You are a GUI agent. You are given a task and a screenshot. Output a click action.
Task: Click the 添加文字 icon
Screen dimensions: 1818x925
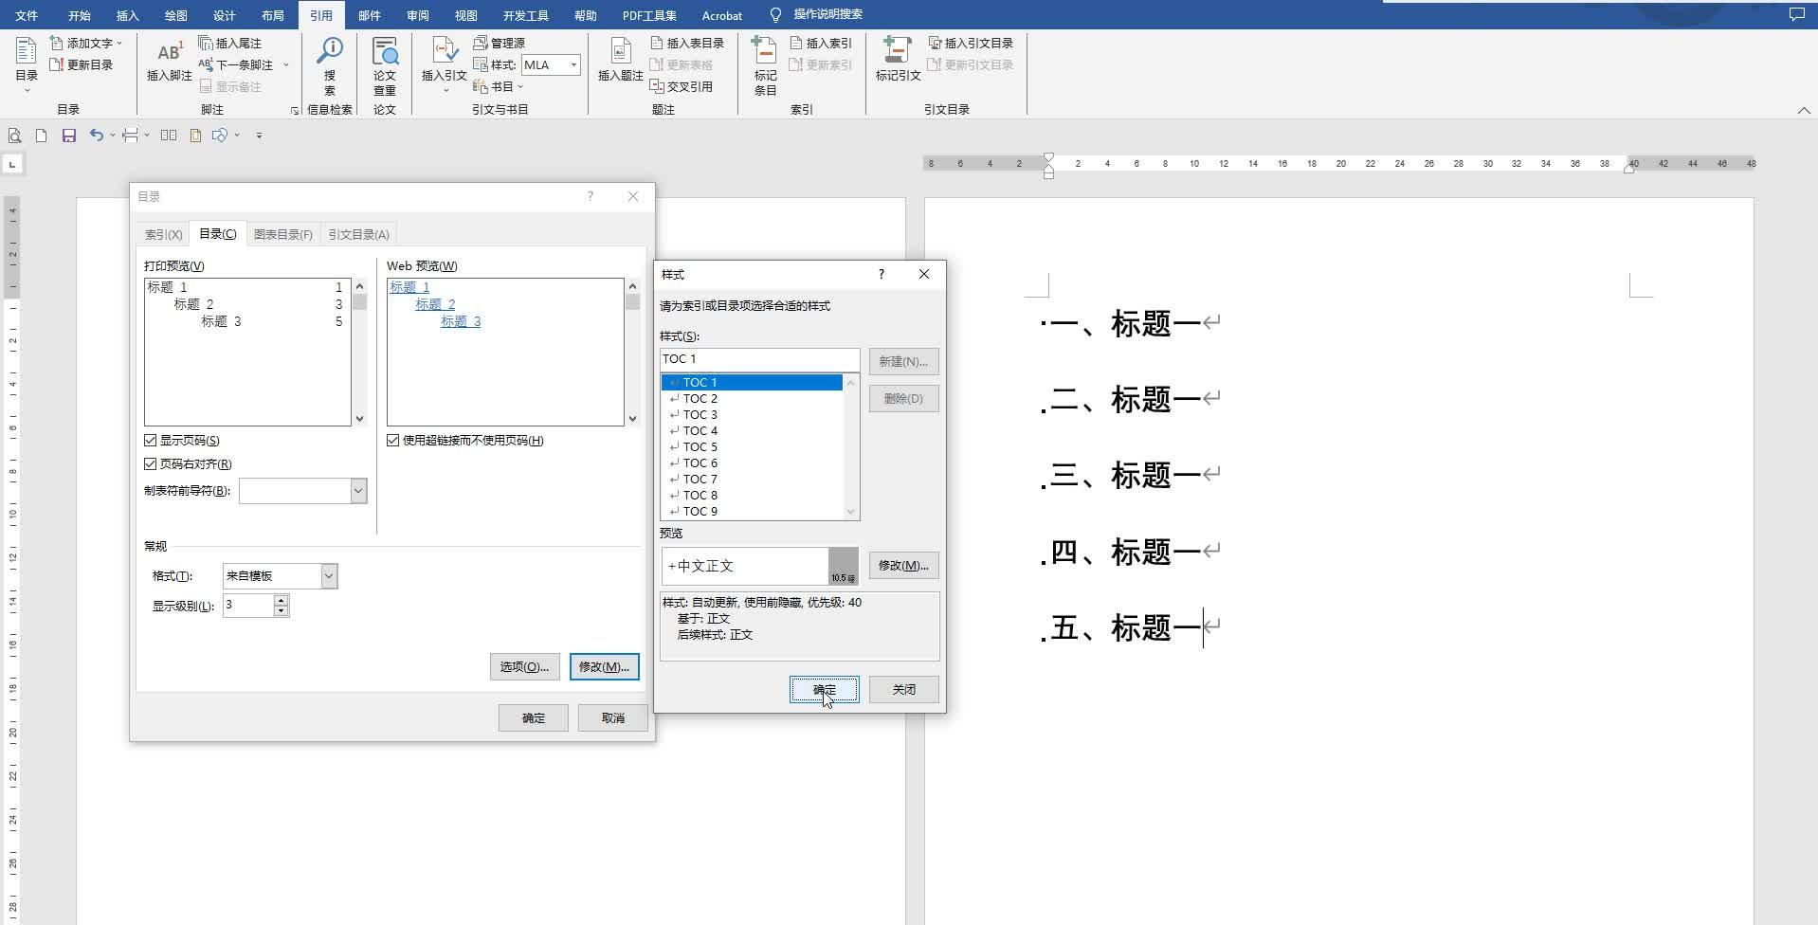click(57, 44)
